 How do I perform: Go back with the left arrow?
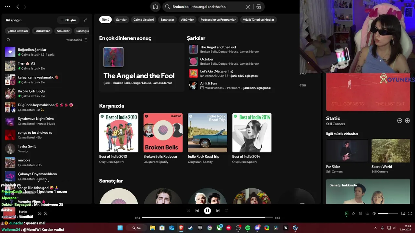[18, 6]
